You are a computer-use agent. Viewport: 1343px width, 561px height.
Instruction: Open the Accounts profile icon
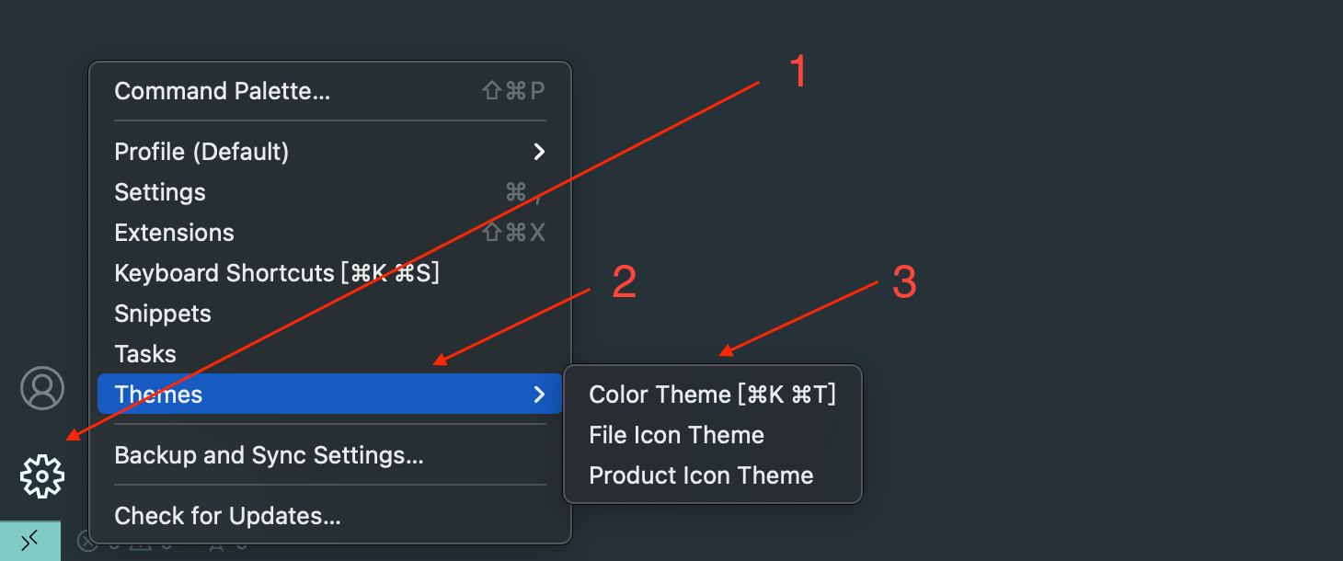(x=42, y=388)
